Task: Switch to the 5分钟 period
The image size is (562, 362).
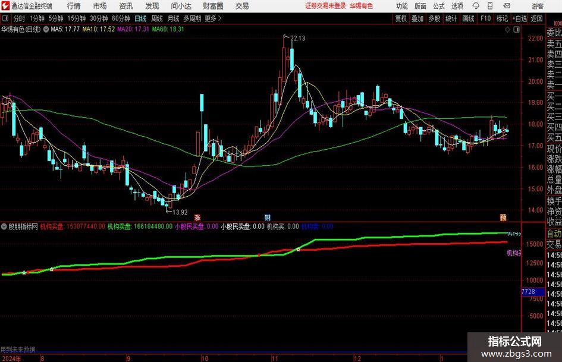Action: (x=56, y=18)
